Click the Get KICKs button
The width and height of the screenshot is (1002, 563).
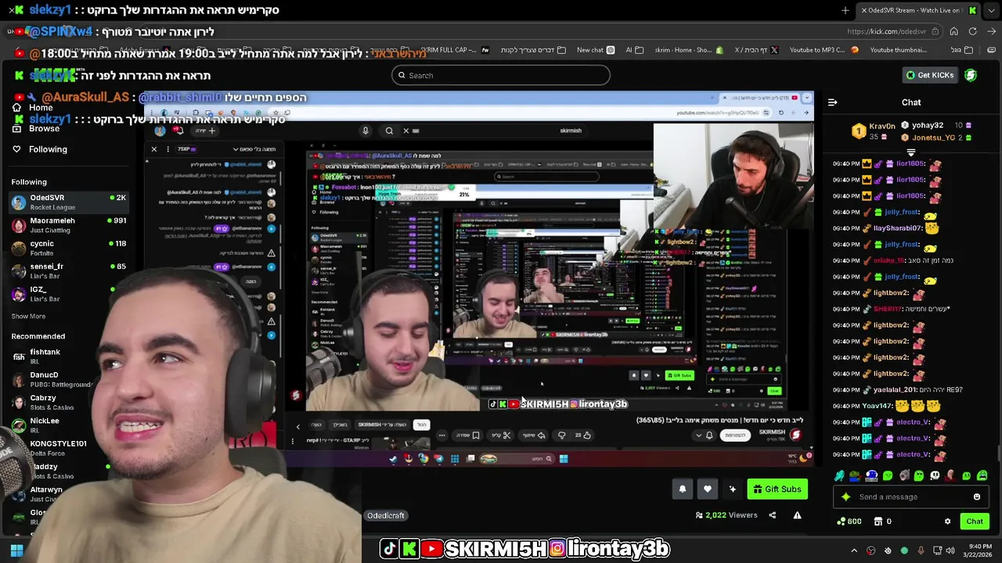929,75
